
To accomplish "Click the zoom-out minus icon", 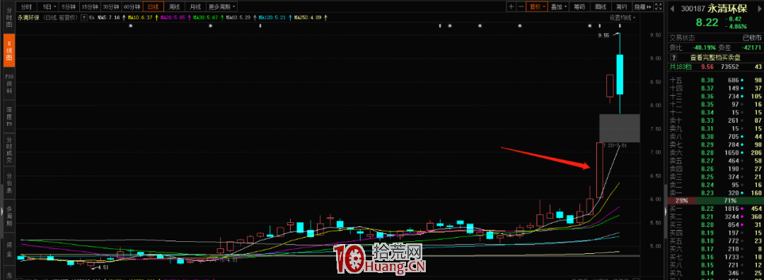I will [521, 7].
